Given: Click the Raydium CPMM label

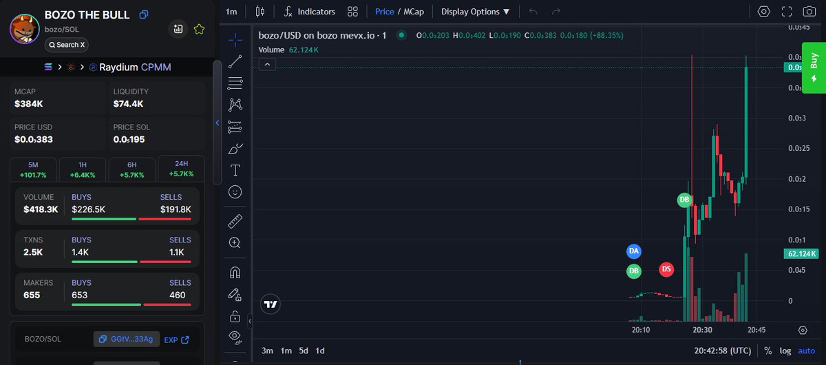Looking at the screenshot, I should coord(129,67).
